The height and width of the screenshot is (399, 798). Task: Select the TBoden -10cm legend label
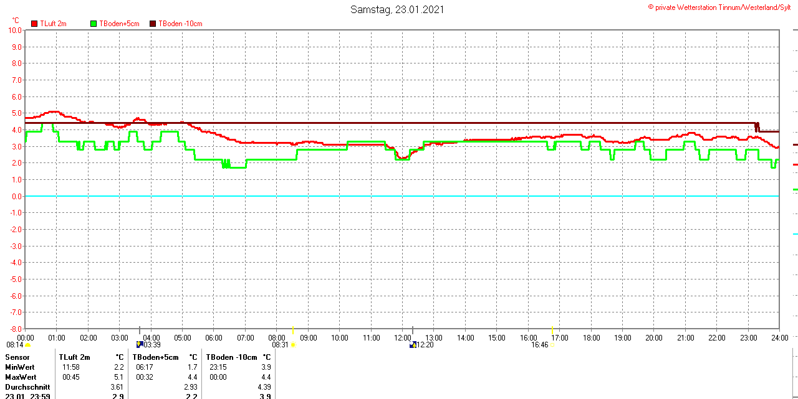180,24
